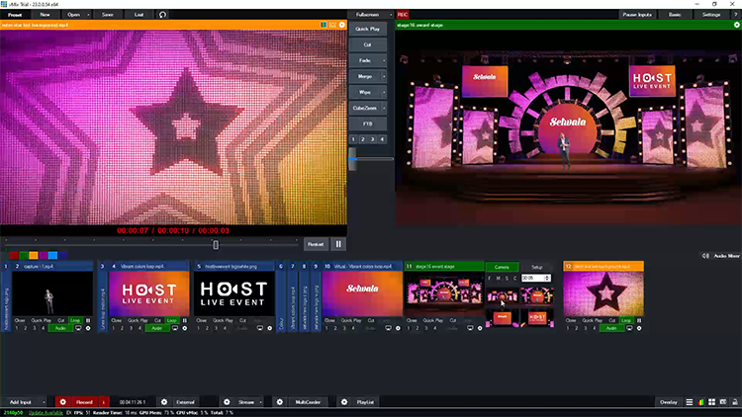Open the Audio Mixer speaker icon
The width and height of the screenshot is (742, 417).
[x=706, y=255]
